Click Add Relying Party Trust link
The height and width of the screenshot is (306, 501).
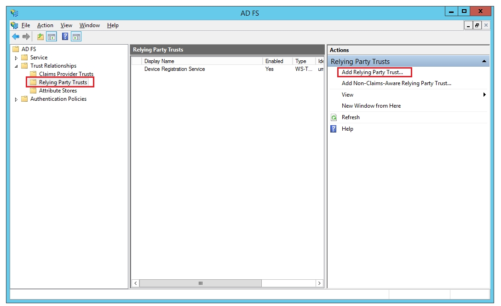372,72
